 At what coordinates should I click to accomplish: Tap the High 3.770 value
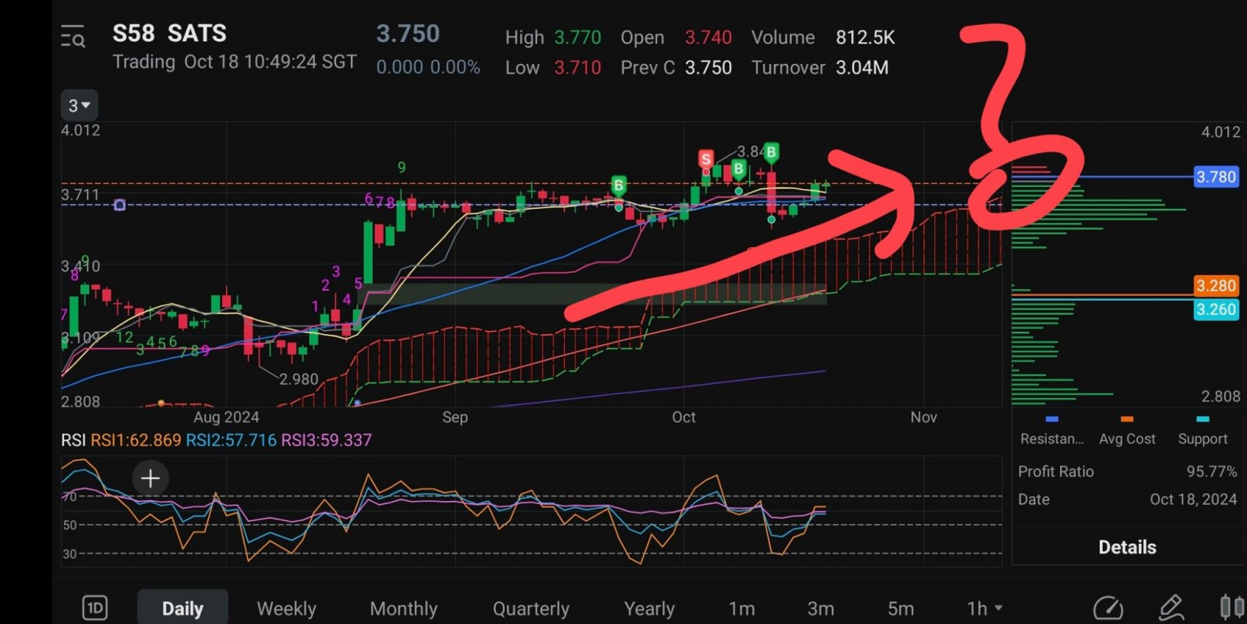[x=578, y=37]
